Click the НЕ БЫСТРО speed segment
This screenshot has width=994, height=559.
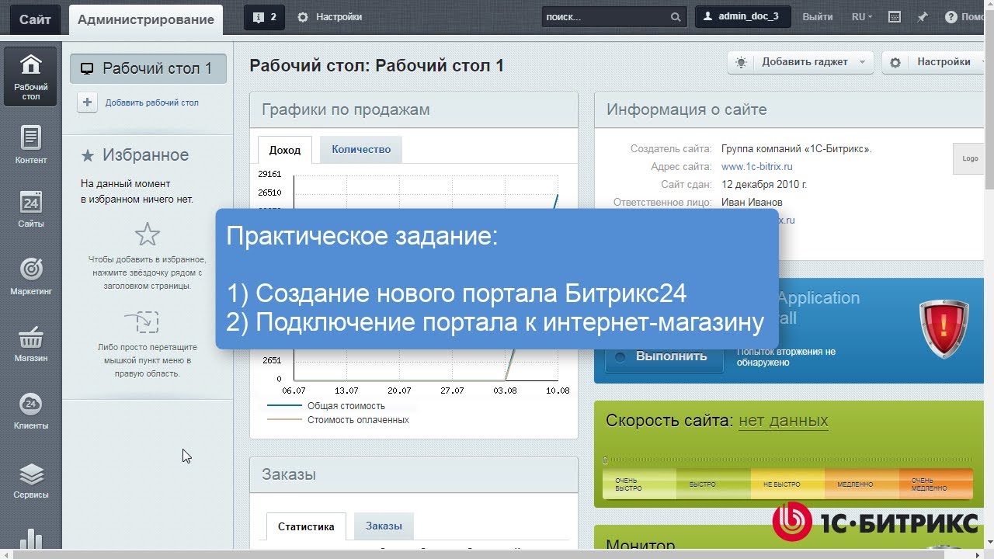tap(787, 484)
